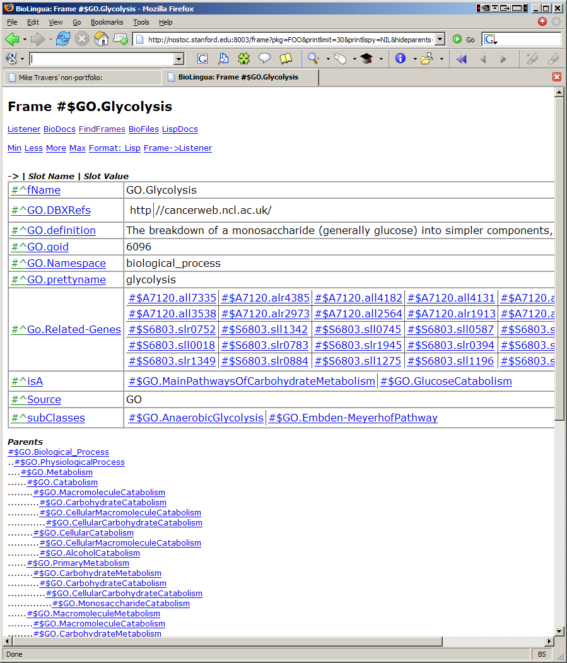Click the gray previous triangle icon
The height and width of the screenshot is (663, 567).
point(483,59)
